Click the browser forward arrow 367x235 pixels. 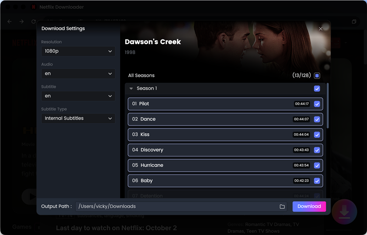pos(22,22)
